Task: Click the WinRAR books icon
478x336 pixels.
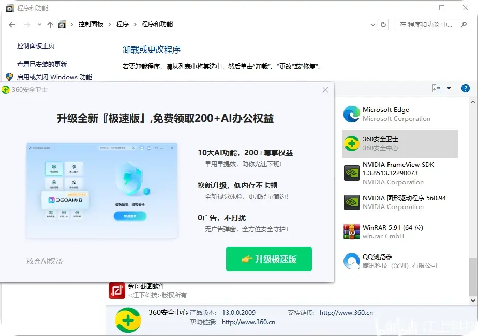Action: [351, 232]
